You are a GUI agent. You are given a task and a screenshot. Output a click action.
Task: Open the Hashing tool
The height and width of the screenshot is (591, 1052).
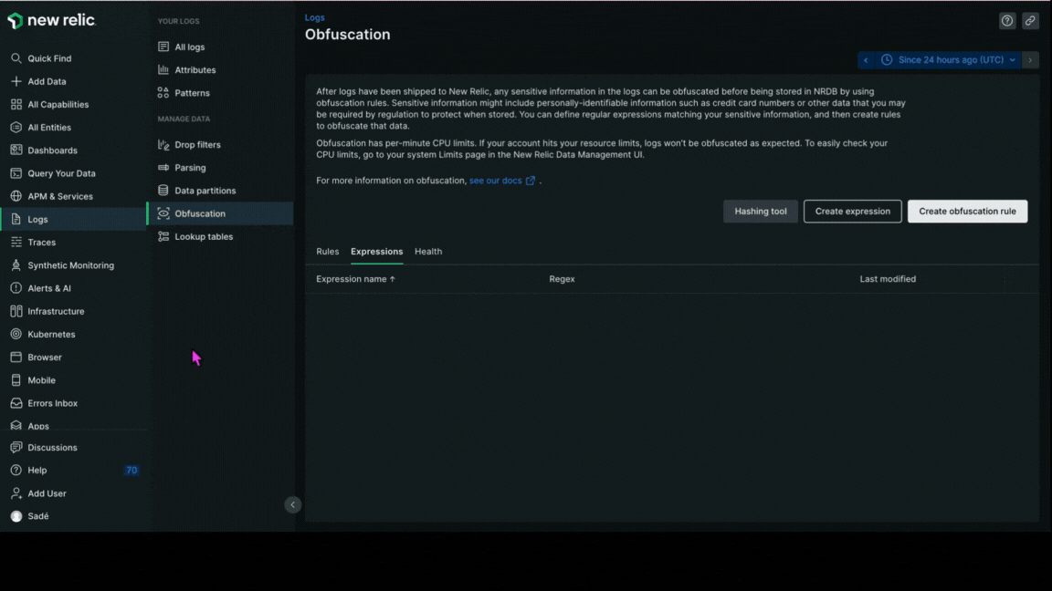point(760,212)
